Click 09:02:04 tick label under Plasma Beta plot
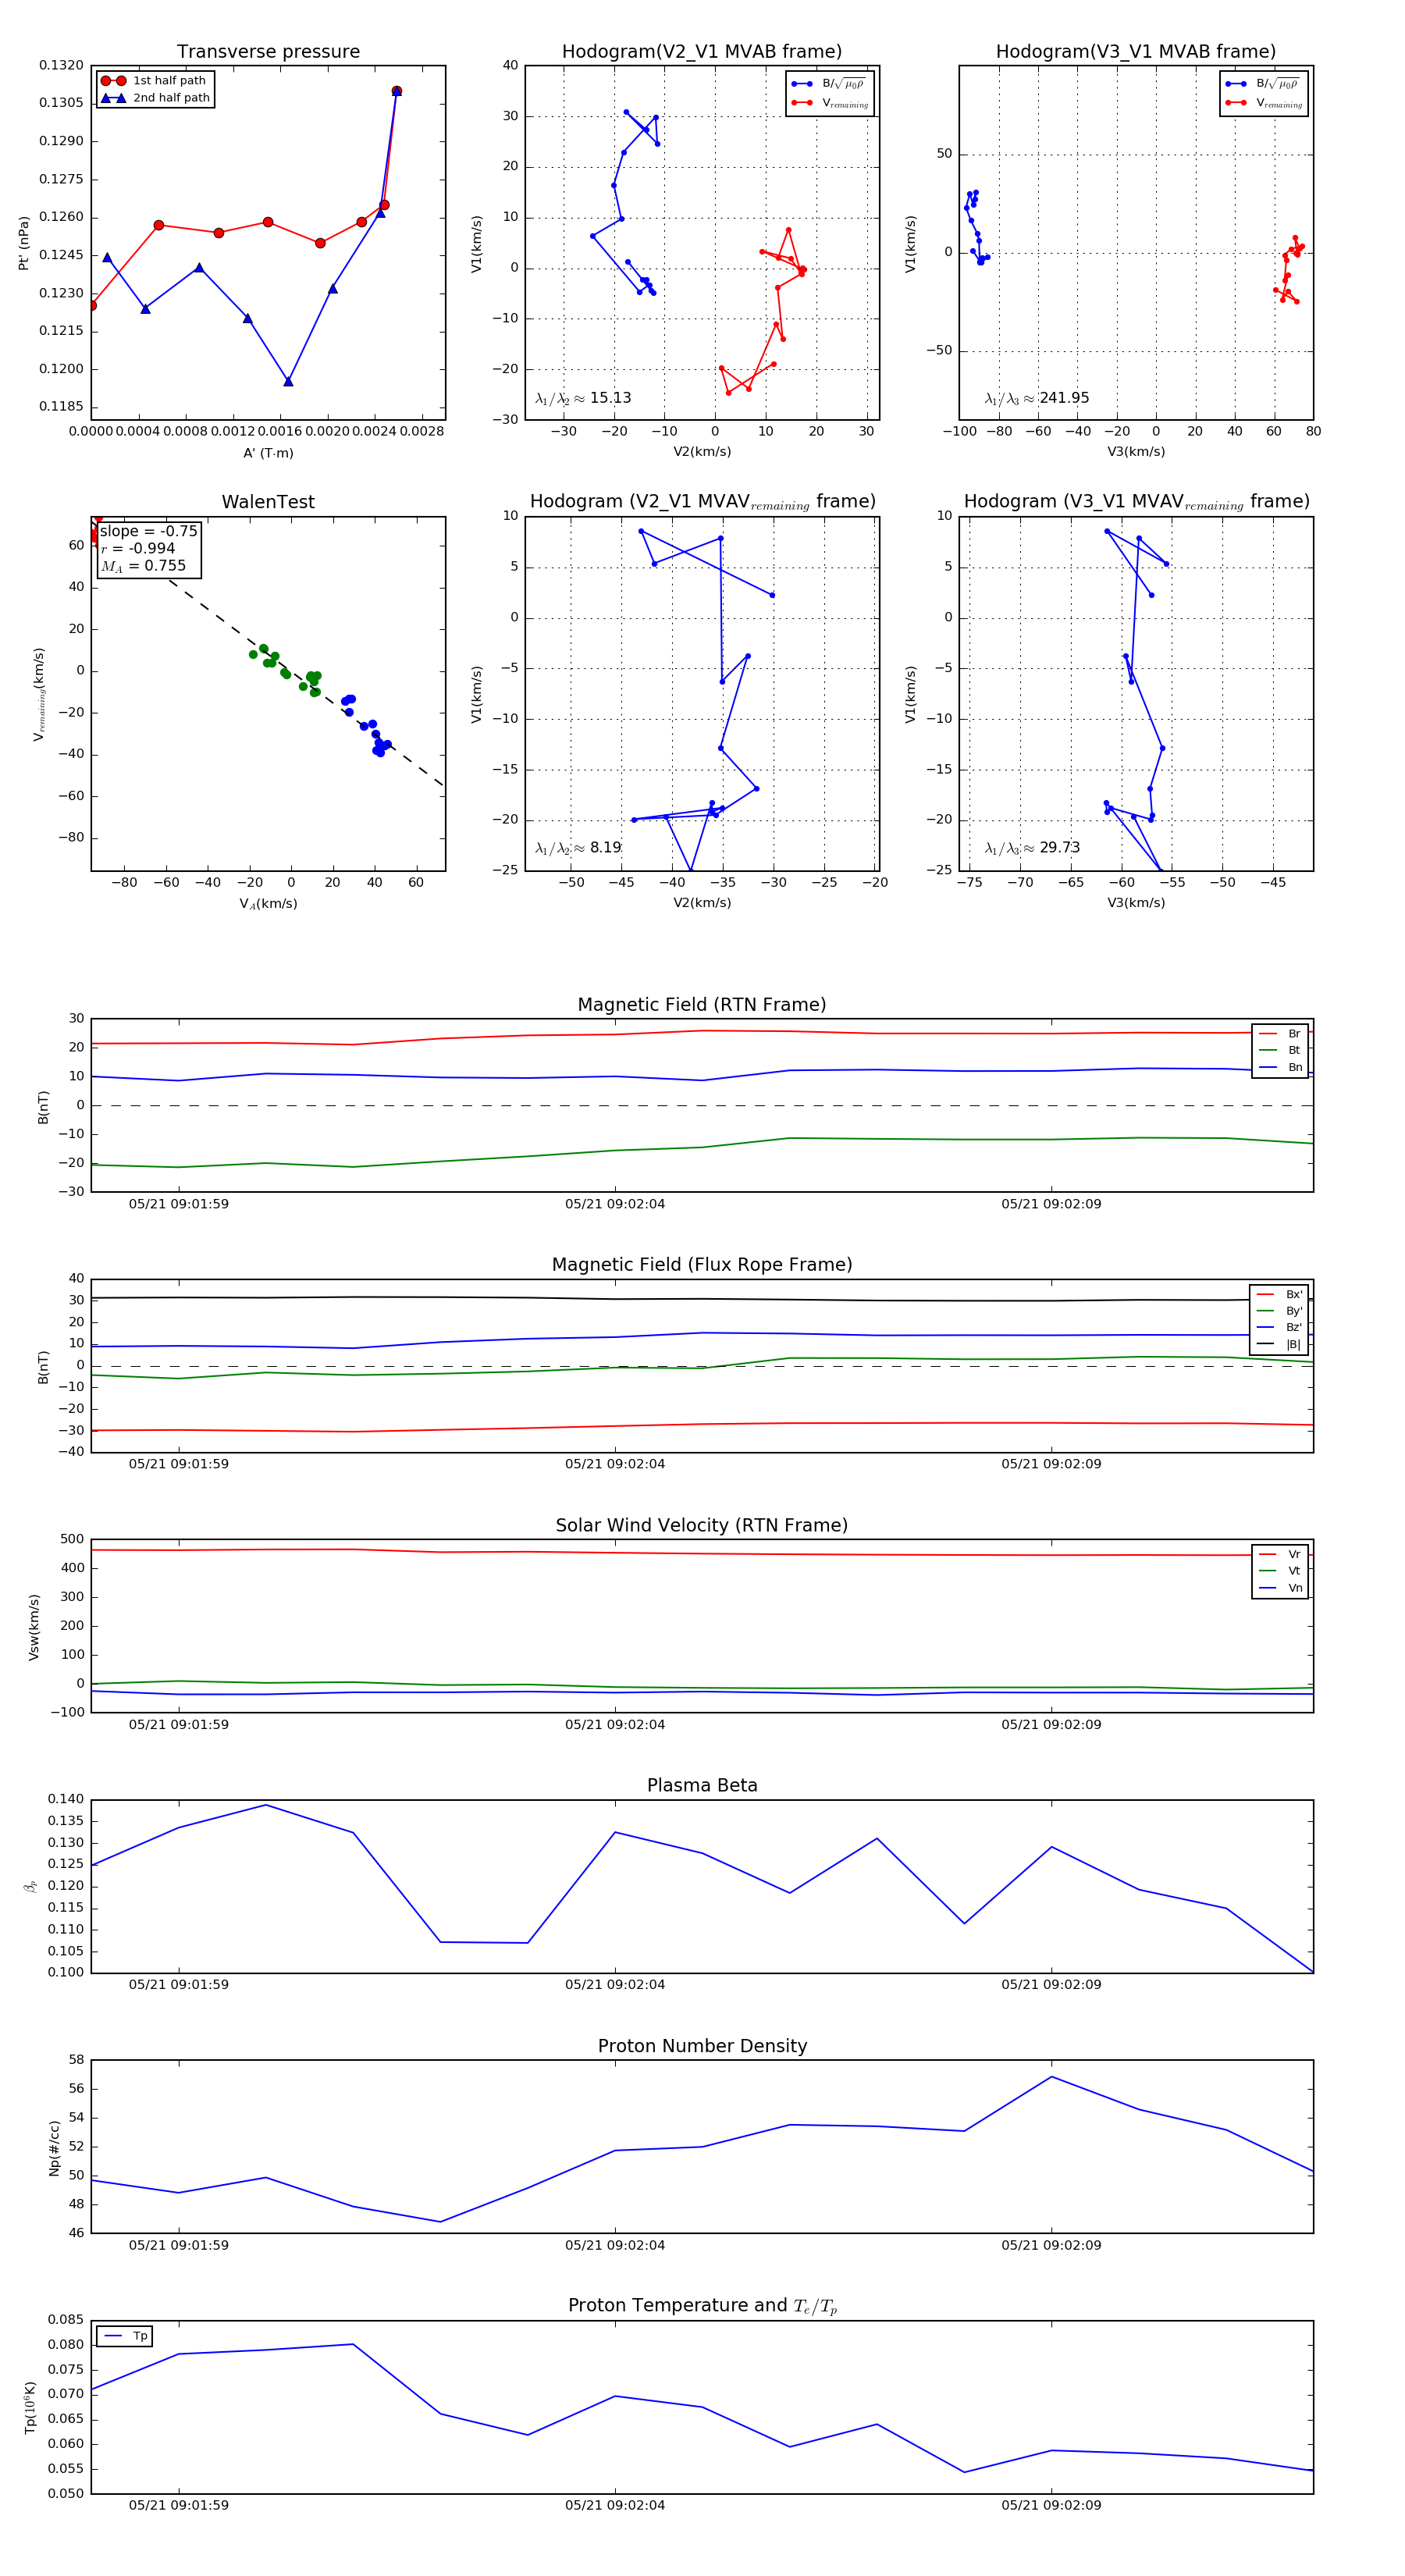This screenshot has width=1405, height=2576. [615, 1985]
